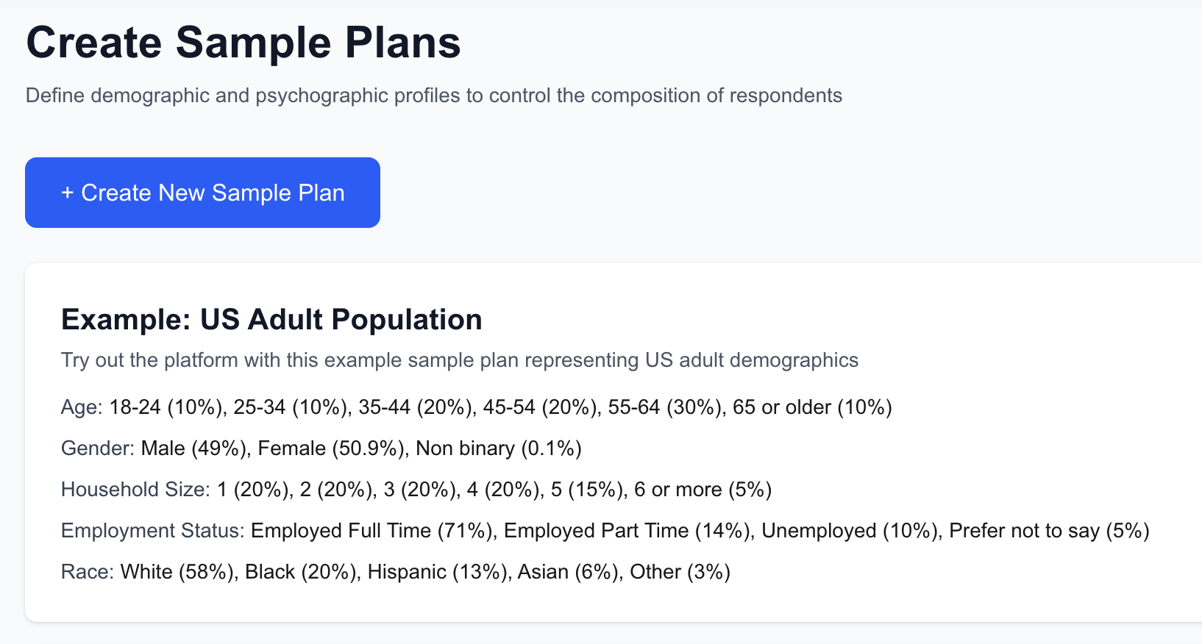Select the 'White (58%)' race value

(x=177, y=572)
